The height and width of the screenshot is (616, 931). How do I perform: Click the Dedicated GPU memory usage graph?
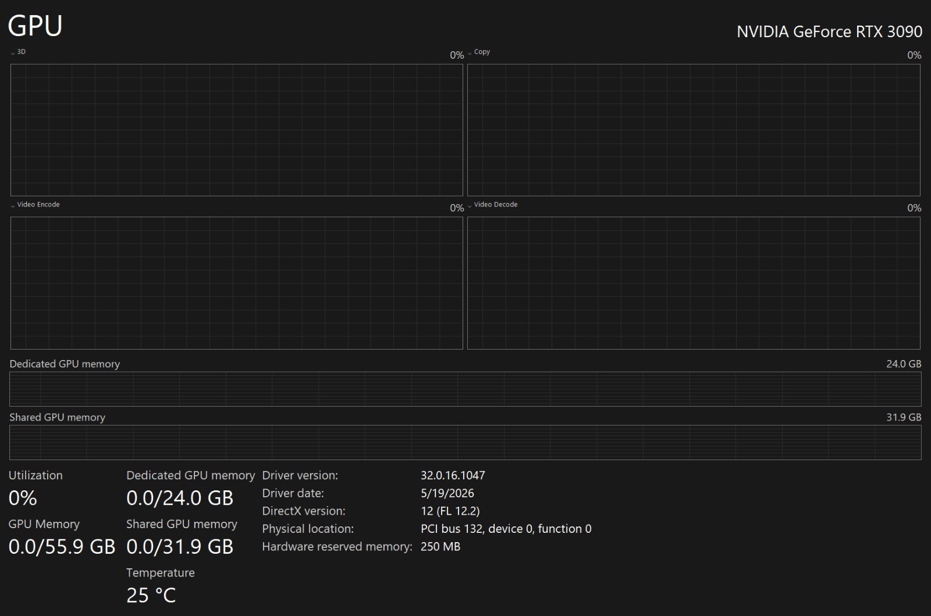click(x=465, y=389)
